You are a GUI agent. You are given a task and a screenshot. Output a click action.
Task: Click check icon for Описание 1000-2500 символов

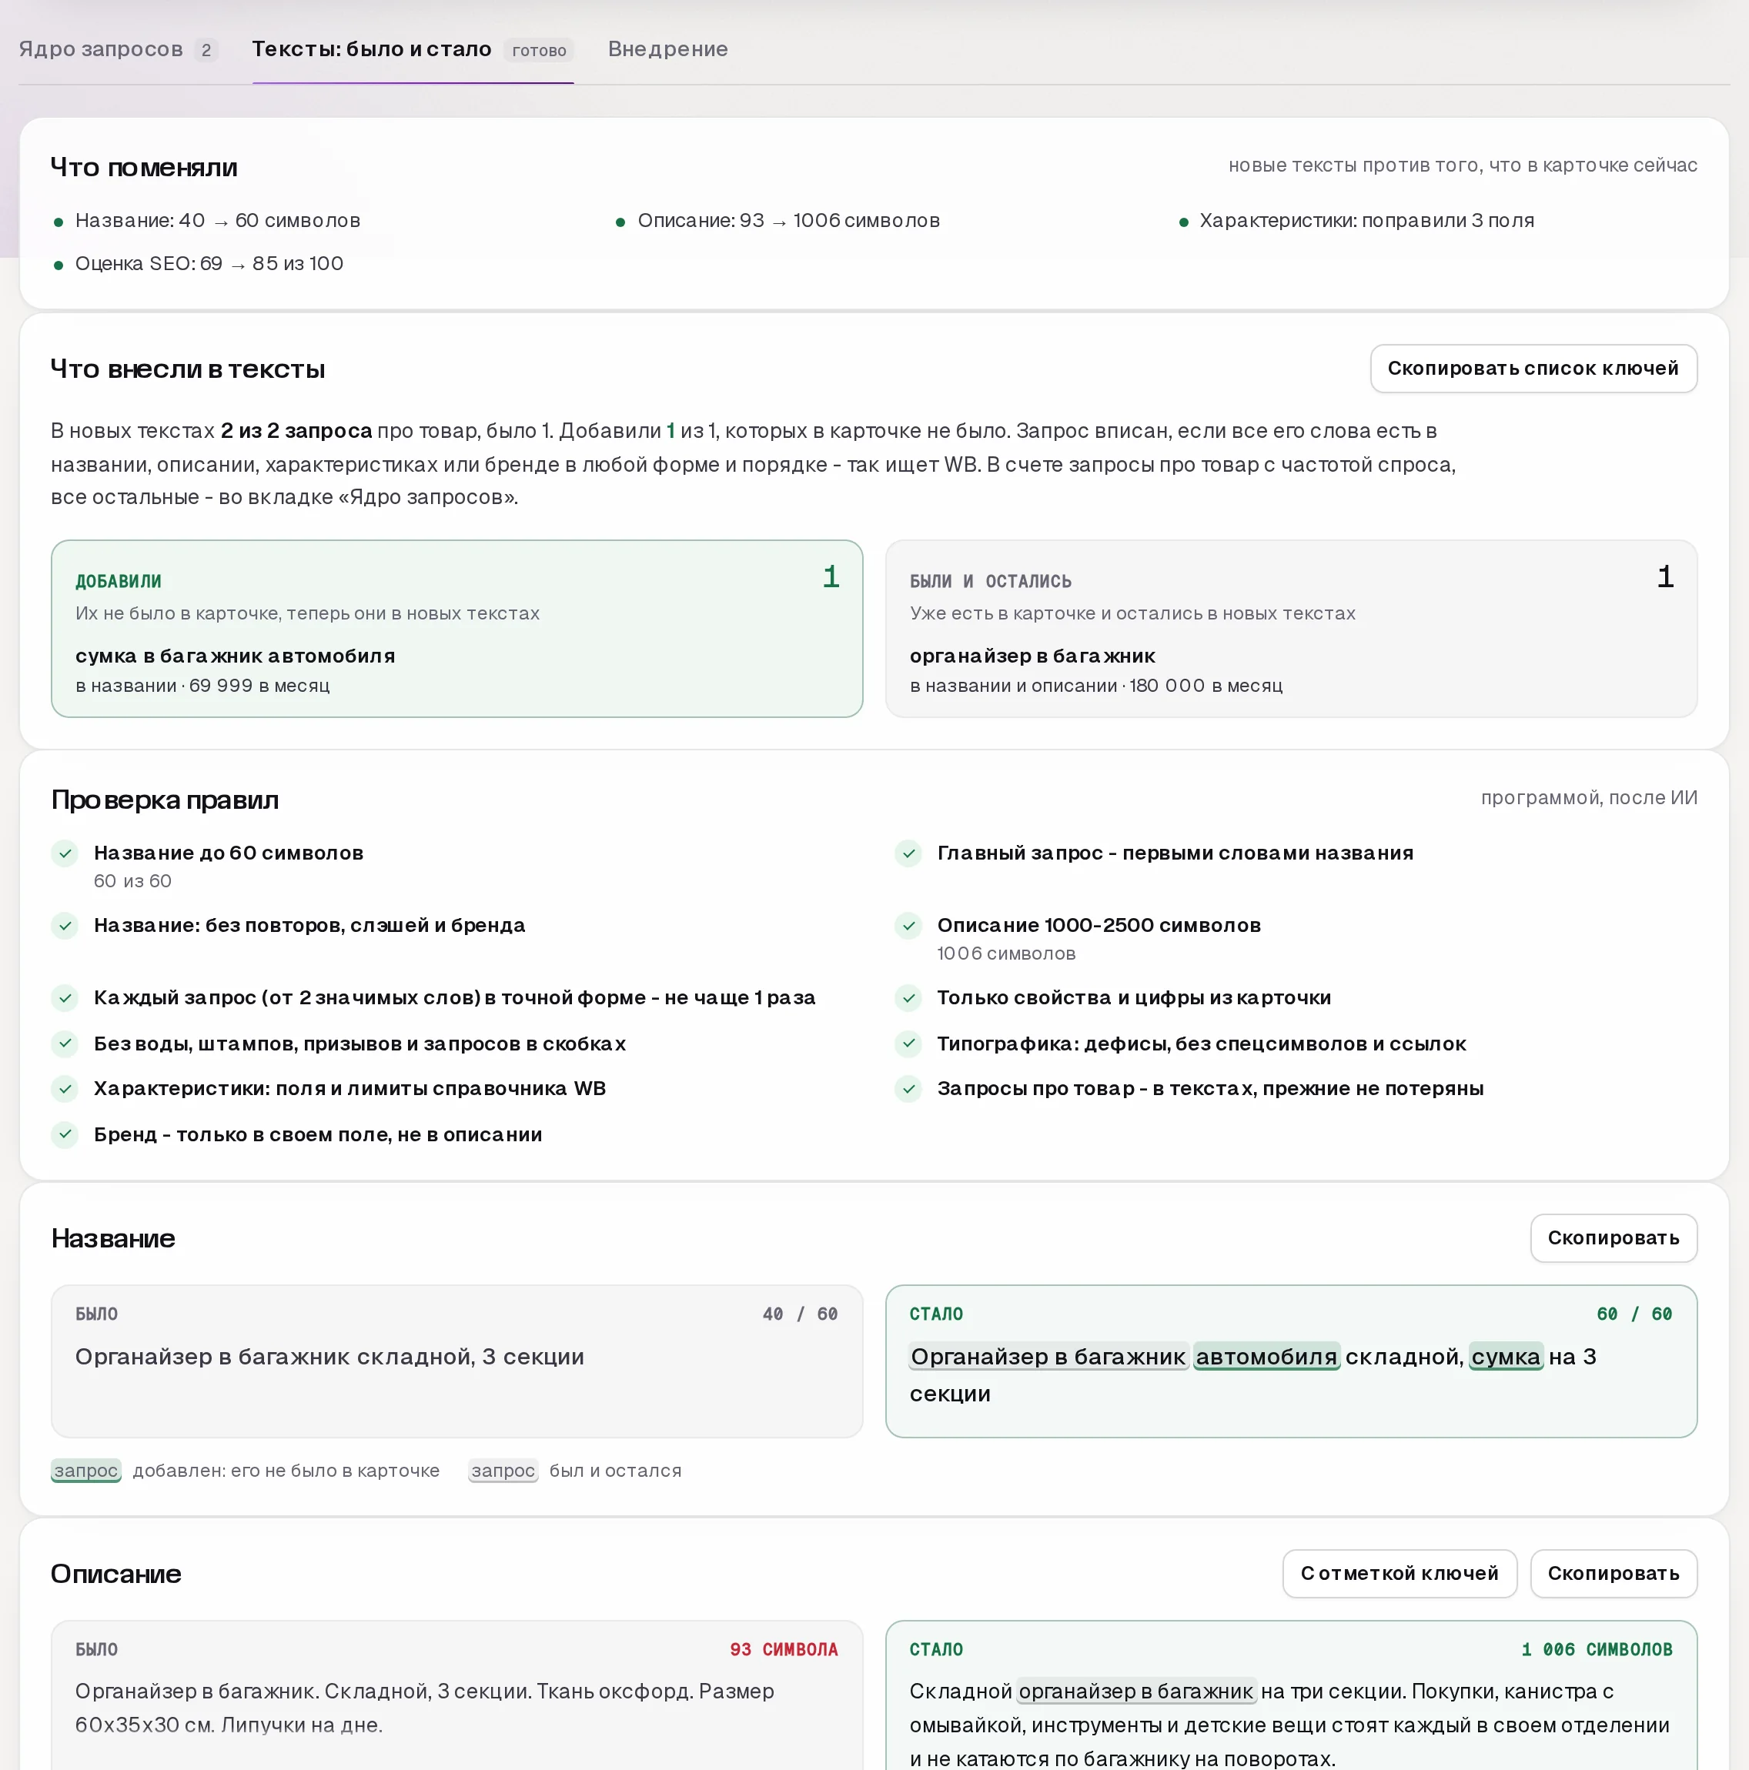[x=908, y=925]
